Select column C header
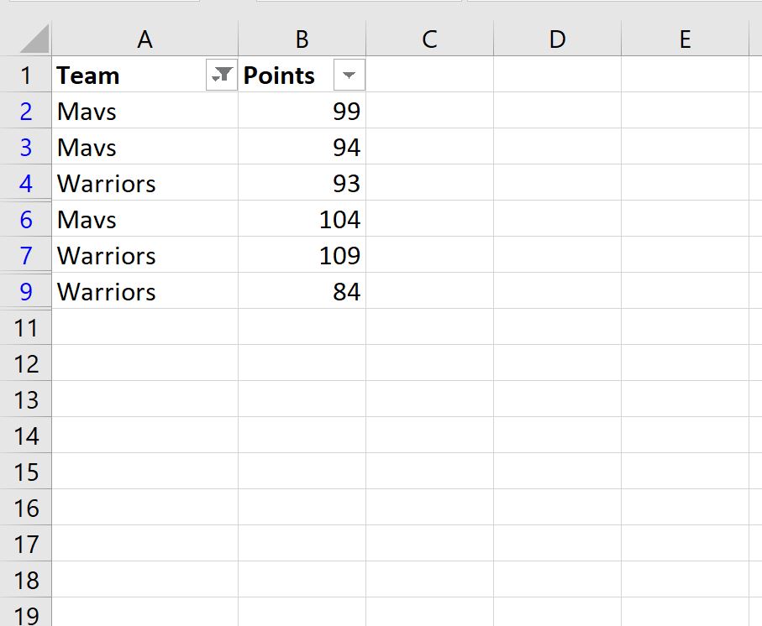 coord(429,39)
